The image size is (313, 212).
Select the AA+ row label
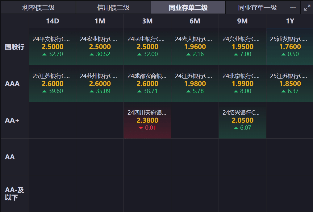point(12,120)
